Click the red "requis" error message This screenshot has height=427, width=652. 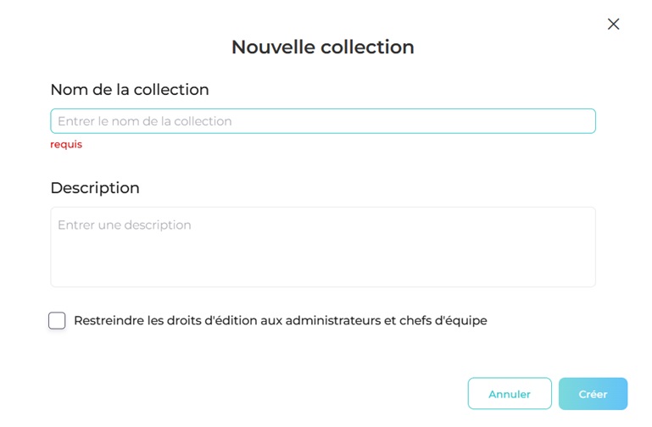pos(66,144)
